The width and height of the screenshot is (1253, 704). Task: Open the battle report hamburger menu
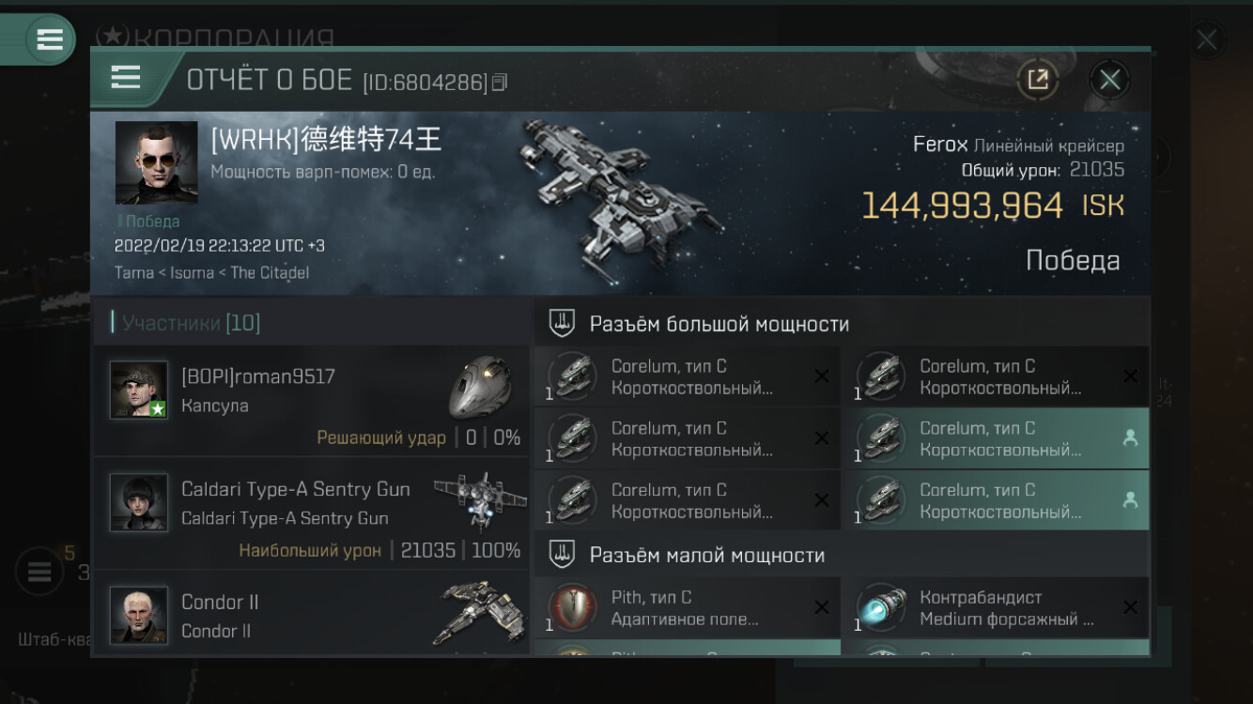(126, 77)
